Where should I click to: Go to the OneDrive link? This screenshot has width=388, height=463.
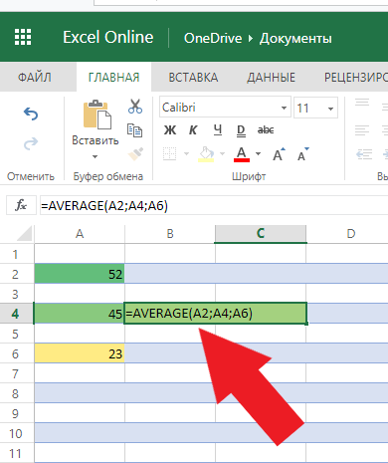[x=213, y=38]
